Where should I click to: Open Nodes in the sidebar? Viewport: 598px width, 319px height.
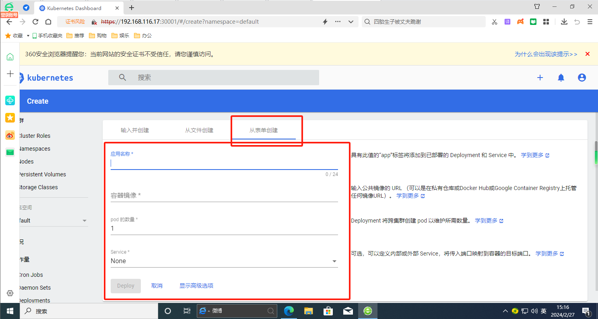tap(27, 162)
